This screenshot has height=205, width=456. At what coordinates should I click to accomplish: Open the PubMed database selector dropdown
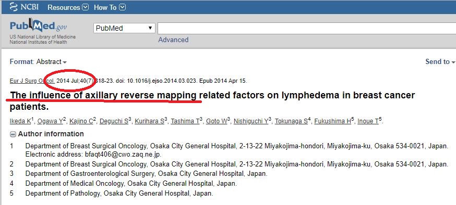tap(124, 28)
